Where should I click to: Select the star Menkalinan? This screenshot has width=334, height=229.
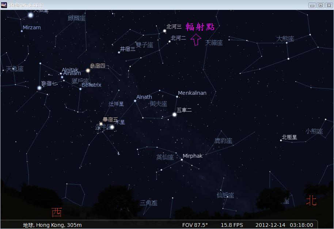click(177, 97)
